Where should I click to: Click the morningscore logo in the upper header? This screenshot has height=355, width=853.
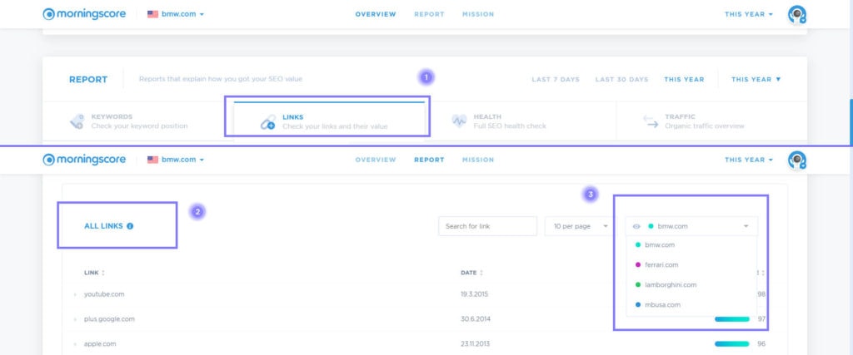tap(84, 14)
